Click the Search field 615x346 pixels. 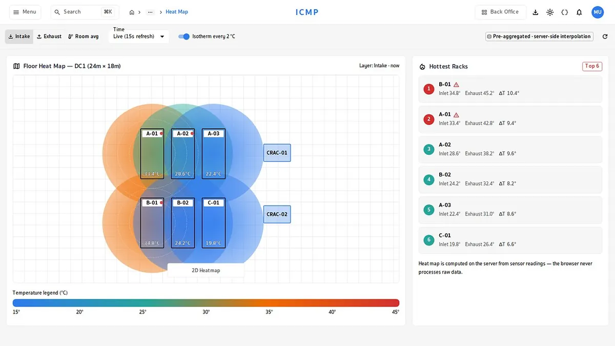pyautogui.click(x=85, y=12)
